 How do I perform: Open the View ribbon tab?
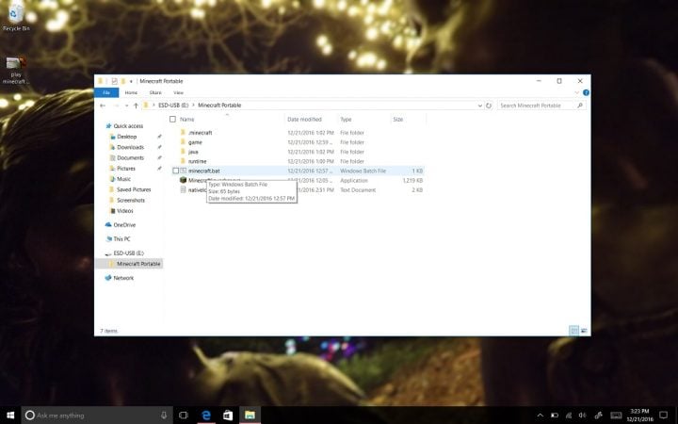click(x=178, y=92)
